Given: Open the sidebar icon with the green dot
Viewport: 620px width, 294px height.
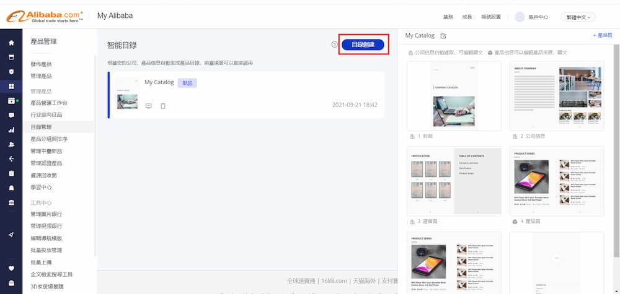Looking at the screenshot, I should coord(11,101).
